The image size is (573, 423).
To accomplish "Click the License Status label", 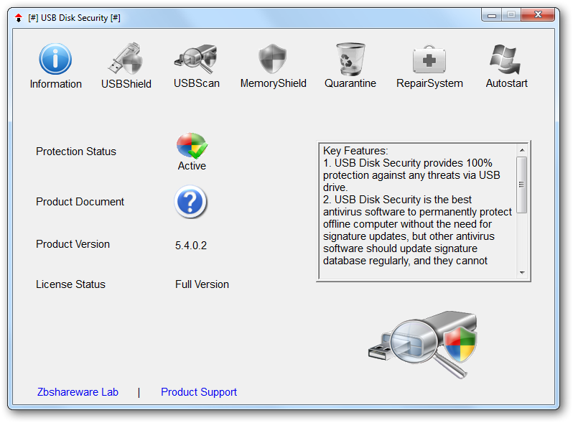I will [x=70, y=284].
